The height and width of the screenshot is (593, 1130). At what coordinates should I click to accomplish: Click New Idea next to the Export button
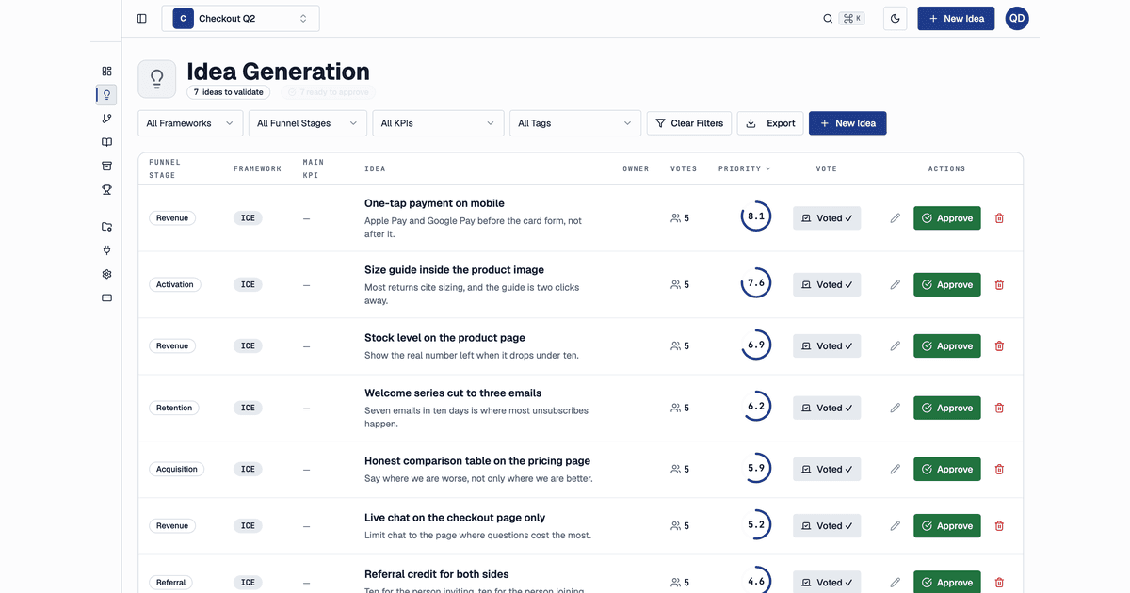847,123
